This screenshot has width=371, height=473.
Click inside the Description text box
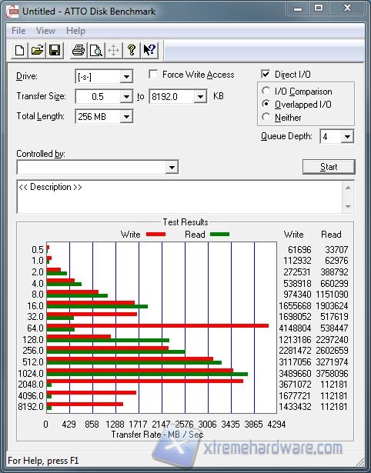tap(179, 197)
